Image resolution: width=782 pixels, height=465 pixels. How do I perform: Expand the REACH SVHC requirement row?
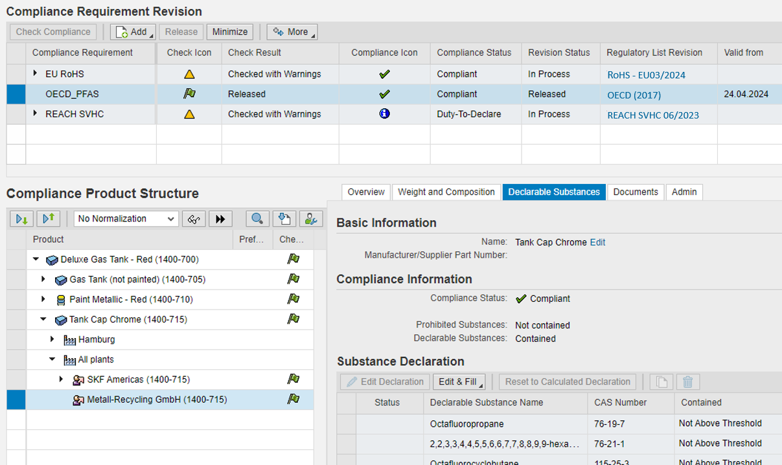pos(36,113)
